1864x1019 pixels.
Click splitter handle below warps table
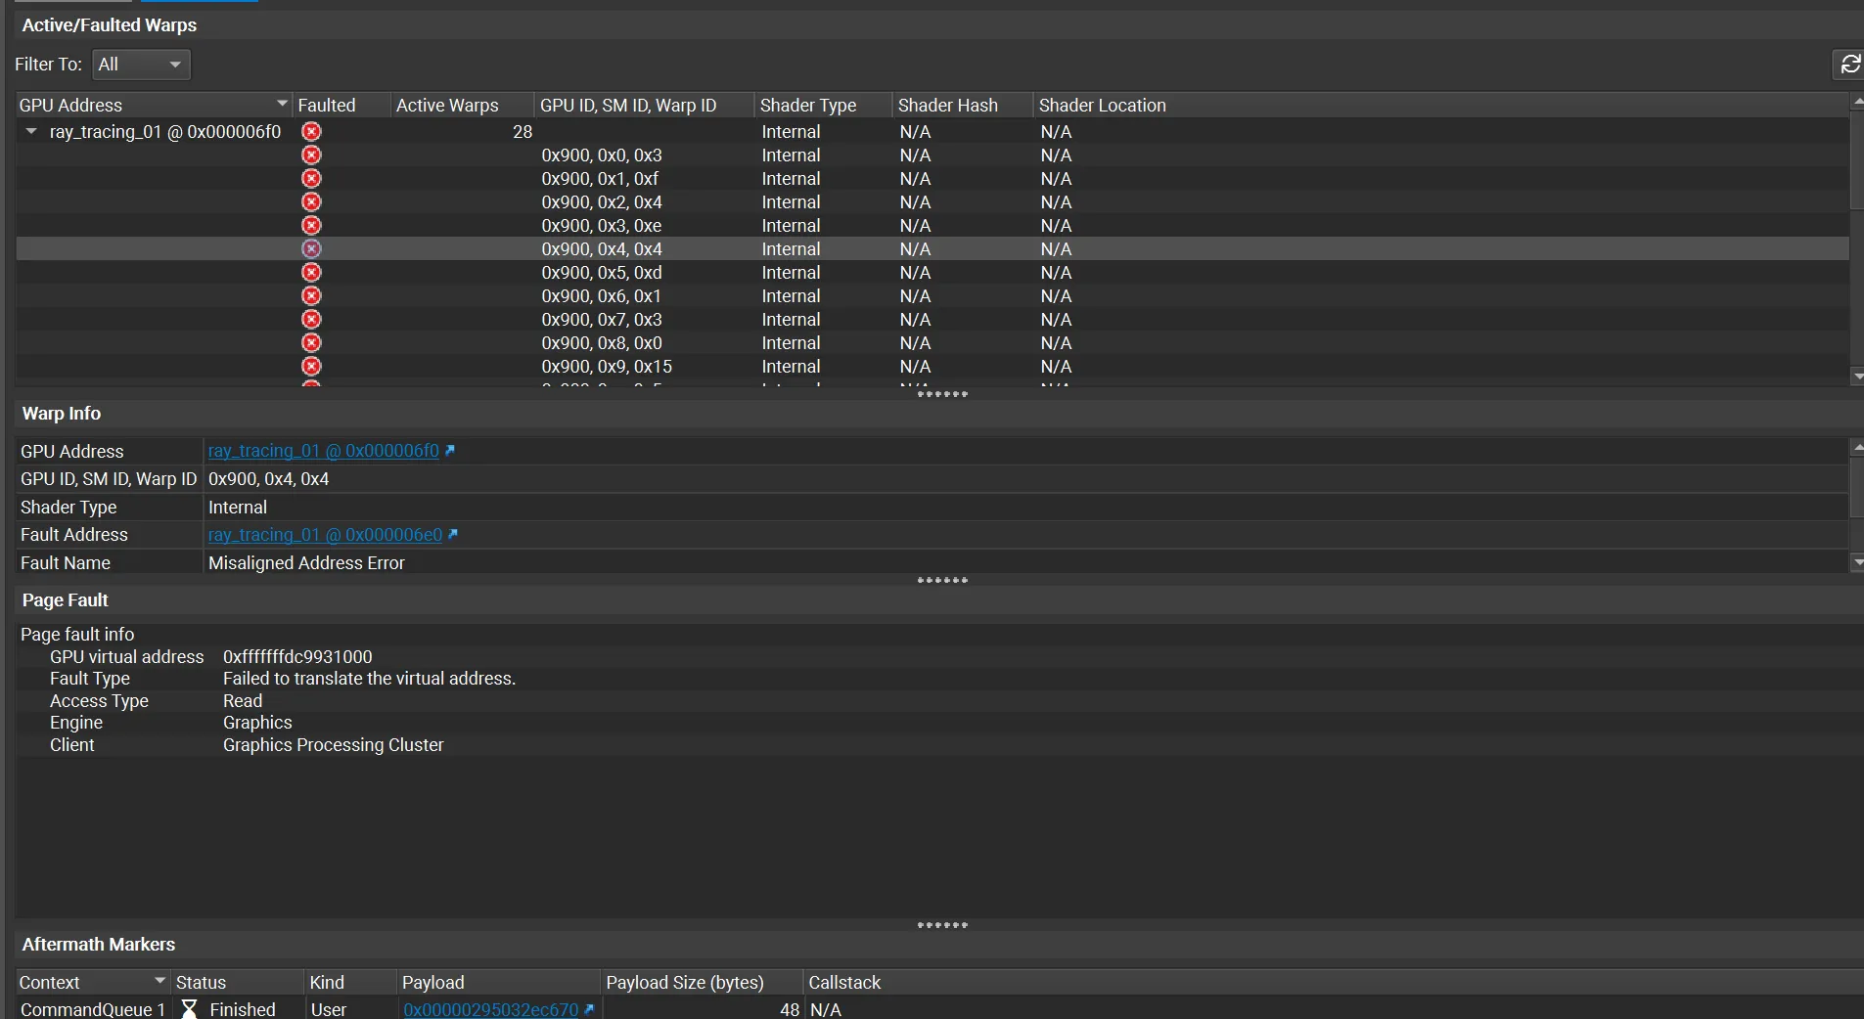tap(942, 394)
